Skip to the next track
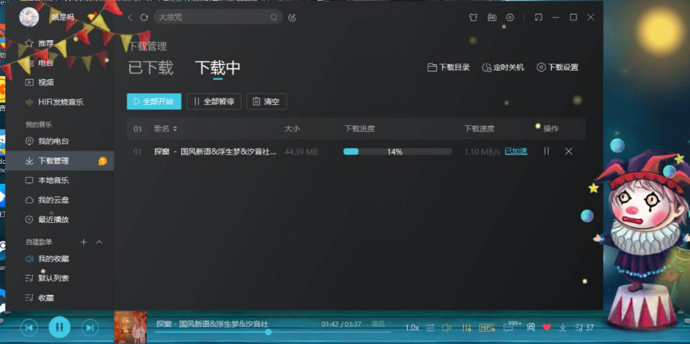The image size is (690, 344). point(90,328)
